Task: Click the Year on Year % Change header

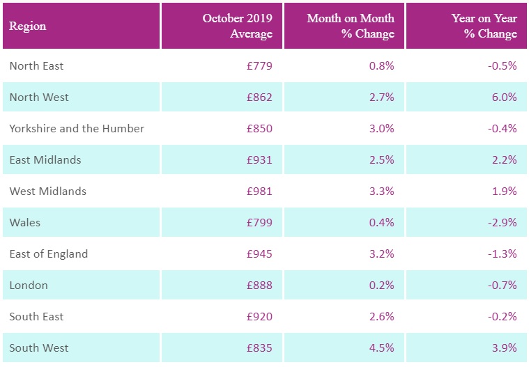Action: pos(484,26)
